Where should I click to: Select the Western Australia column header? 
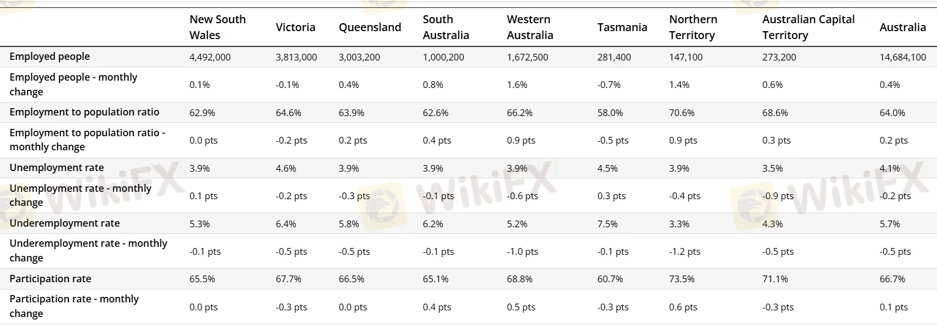point(530,27)
